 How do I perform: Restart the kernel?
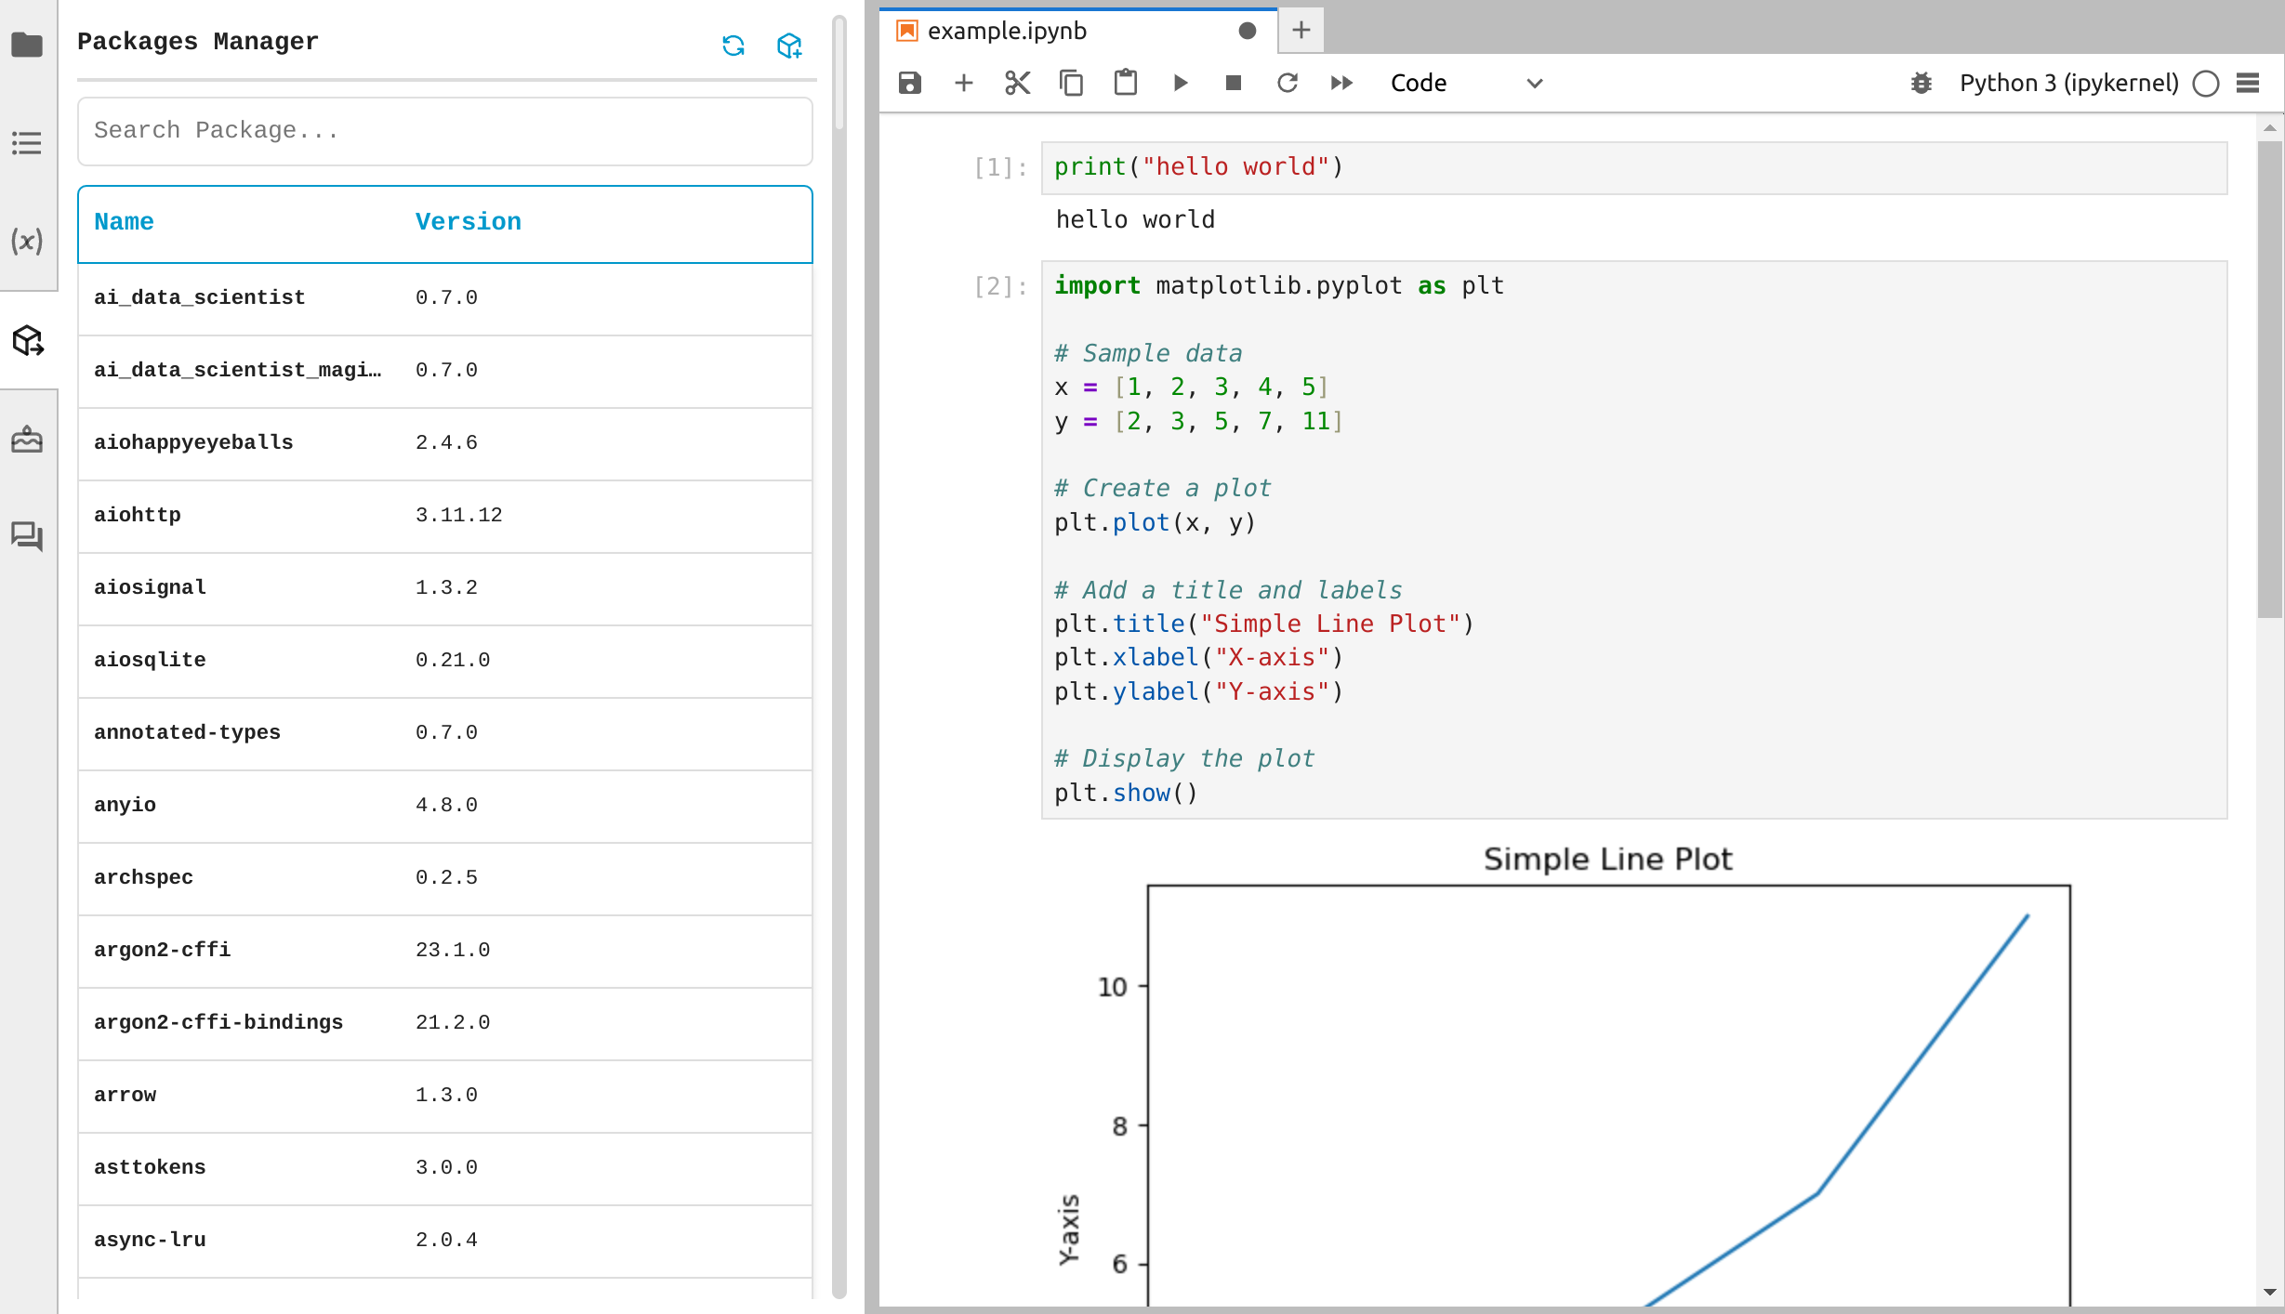1288,83
